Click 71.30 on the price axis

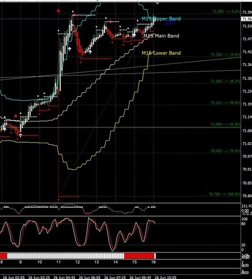pos(247,78)
